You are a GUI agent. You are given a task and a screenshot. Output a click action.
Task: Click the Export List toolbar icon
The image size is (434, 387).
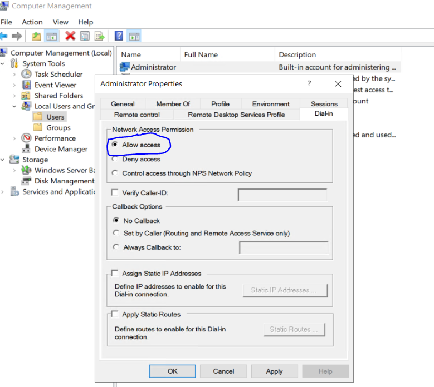click(x=99, y=36)
